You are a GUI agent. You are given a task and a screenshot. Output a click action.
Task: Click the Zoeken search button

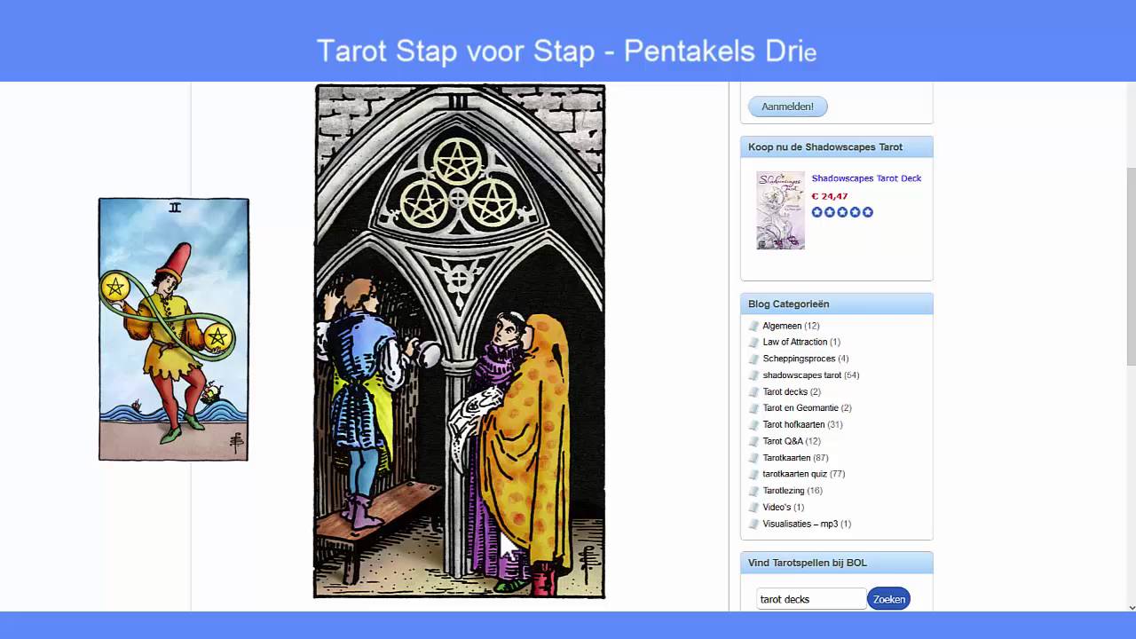click(888, 599)
